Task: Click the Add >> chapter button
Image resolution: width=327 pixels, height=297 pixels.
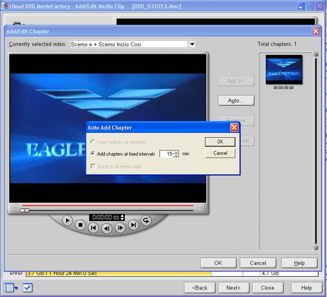Action: [236, 81]
